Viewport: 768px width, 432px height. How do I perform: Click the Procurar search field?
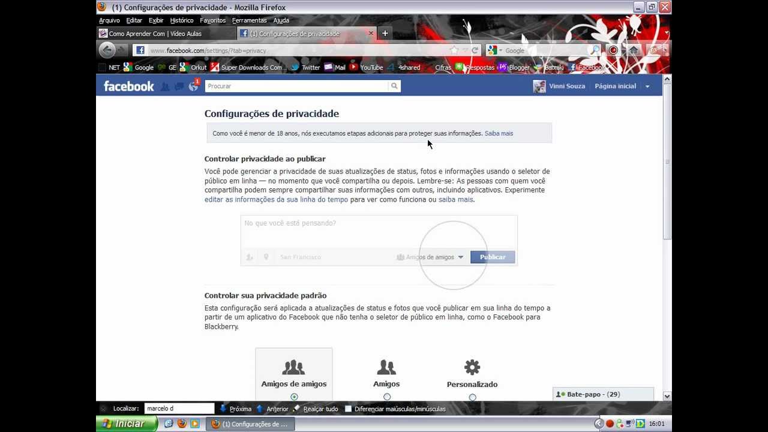[296, 86]
